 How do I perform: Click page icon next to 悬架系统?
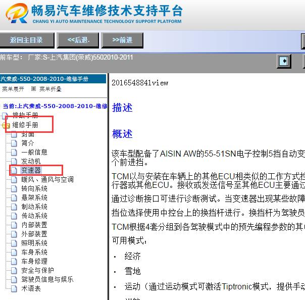pyautogui.click(x=14, y=197)
